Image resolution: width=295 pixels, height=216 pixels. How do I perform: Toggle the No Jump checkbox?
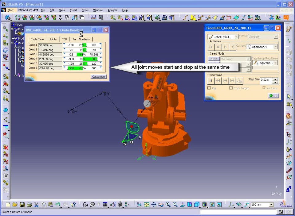click(x=264, y=88)
